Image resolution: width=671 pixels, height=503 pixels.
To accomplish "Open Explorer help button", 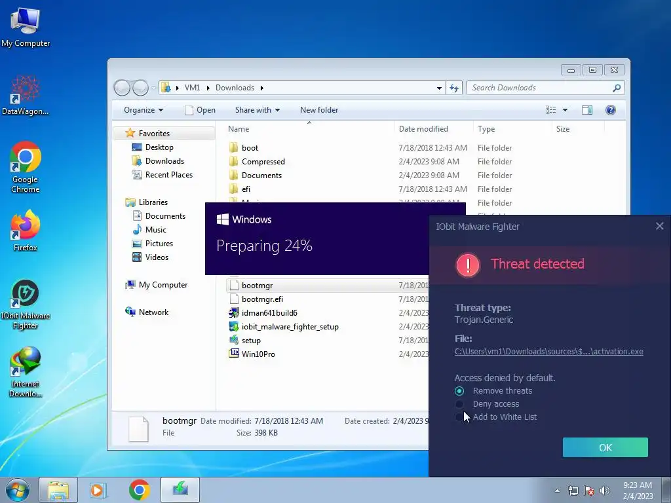I will 611,110.
